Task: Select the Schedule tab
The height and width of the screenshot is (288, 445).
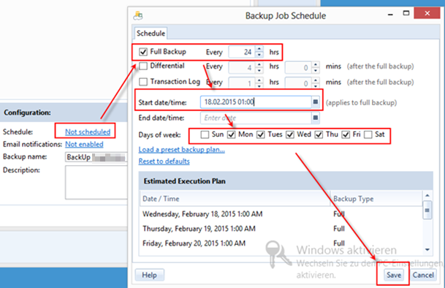Action: (151, 33)
